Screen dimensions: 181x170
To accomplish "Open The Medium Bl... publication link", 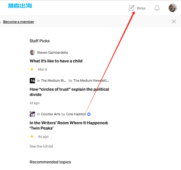I will point(53,80).
